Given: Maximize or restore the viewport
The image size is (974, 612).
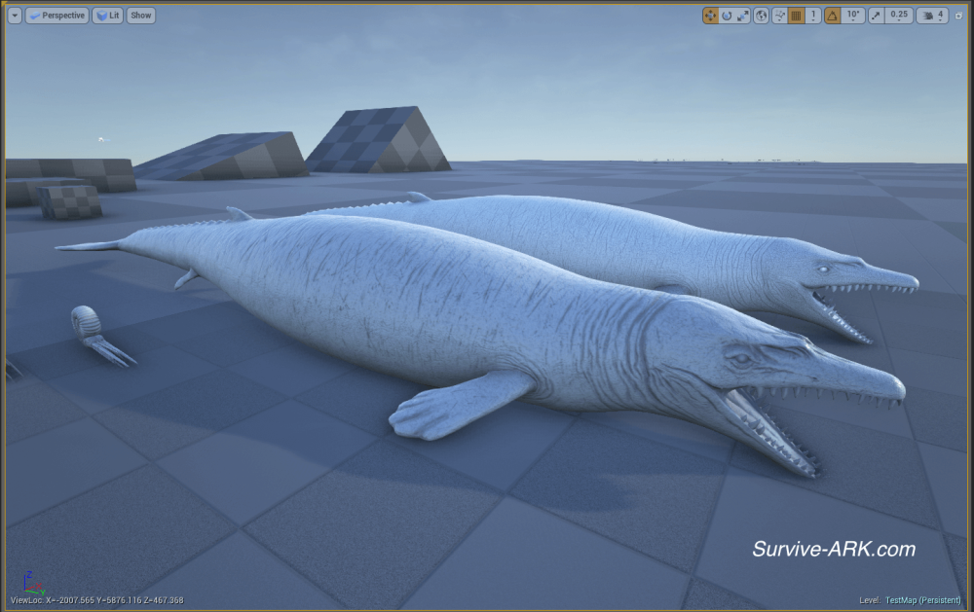Looking at the screenshot, I should (958, 16).
